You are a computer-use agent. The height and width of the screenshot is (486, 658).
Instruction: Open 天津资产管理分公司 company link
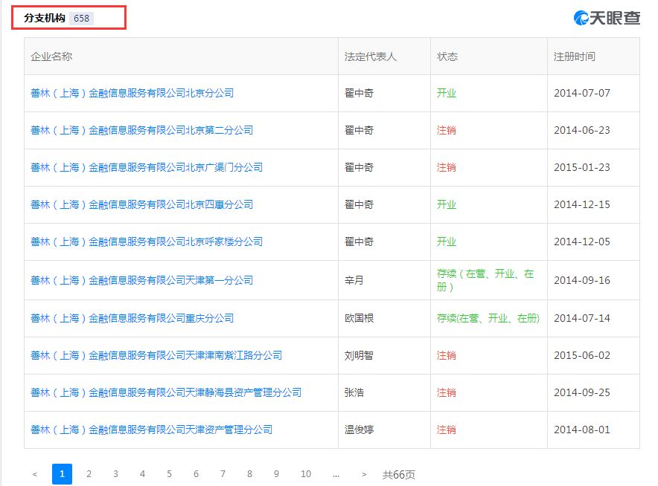pyautogui.click(x=152, y=430)
